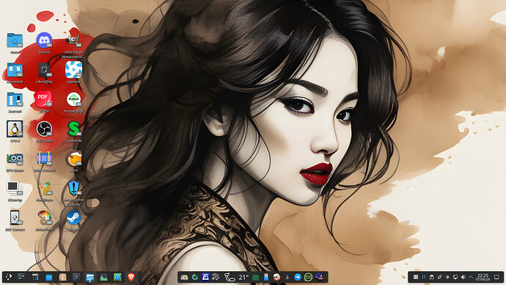
Task: Open the clipboard tray icon
Action: [432, 277]
